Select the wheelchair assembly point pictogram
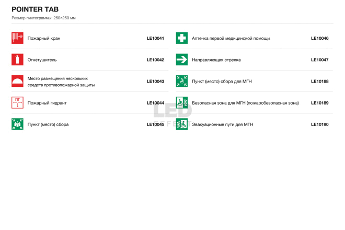 pos(182,81)
